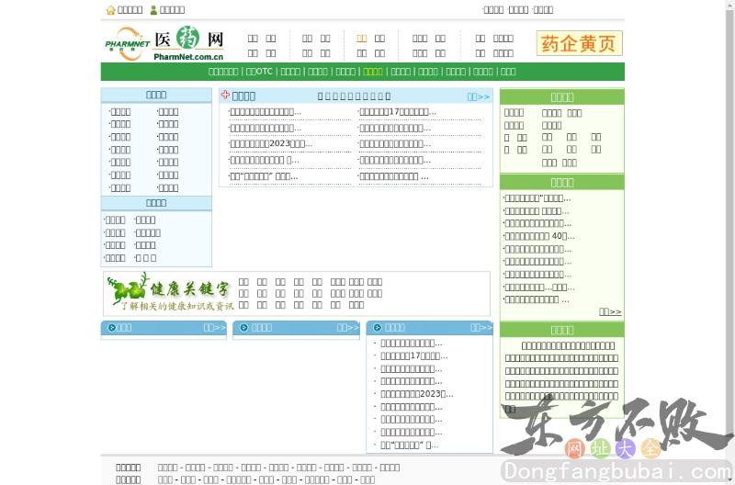Open the news headline containing 2023 in the main news panel

[x=271, y=143]
